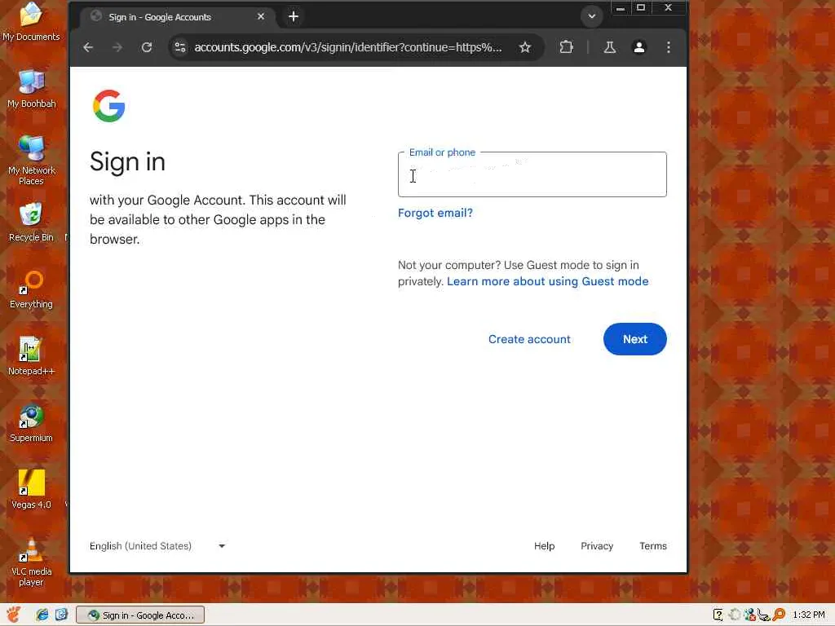Click the taskbar clock showing 1:32 PM
The image size is (835, 626).
[808, 615]
